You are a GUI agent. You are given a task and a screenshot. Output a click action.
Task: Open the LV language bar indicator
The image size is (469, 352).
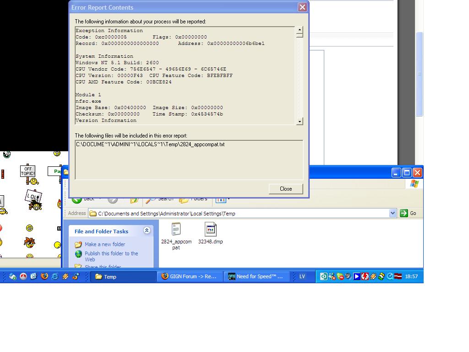[x=302, y=276]
